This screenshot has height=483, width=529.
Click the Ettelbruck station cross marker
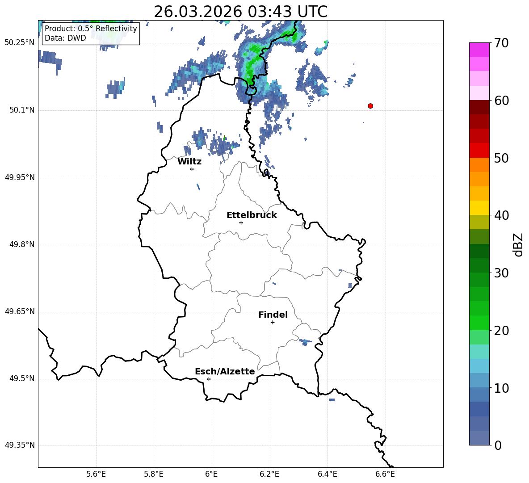(x=241, y=223)
